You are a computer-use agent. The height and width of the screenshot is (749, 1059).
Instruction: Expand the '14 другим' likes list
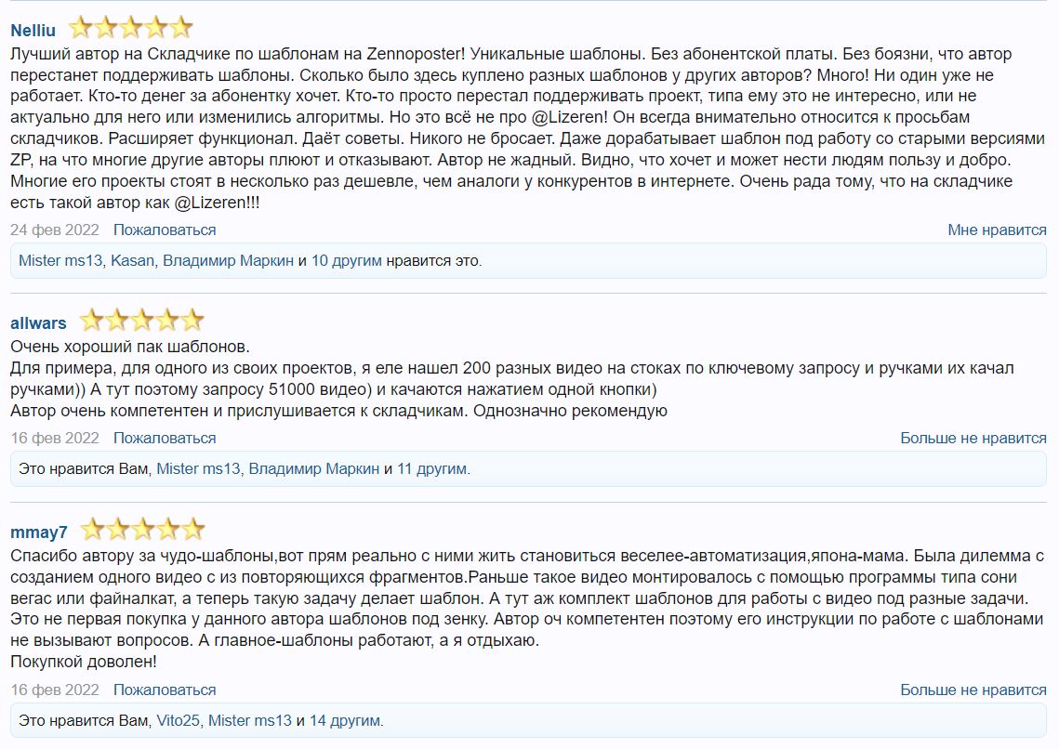(345, 720)
